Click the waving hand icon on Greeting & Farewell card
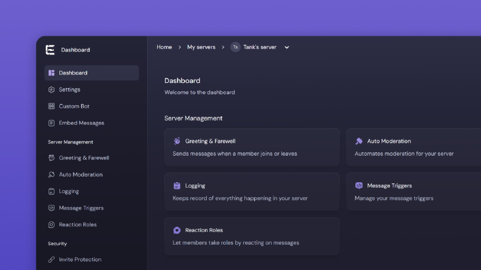The image size is (481, 270). [x=177, y=141]
